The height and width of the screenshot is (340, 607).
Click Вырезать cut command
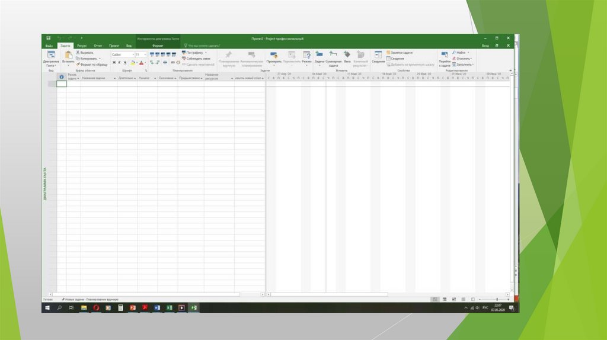(85, 53)
